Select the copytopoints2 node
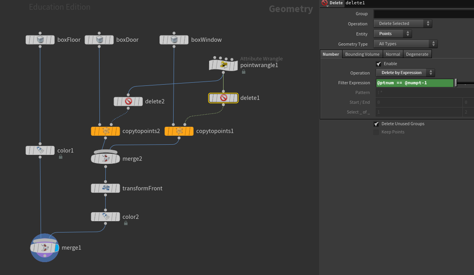The width and height of the screenshot is (474, 275). click(105, 131)
